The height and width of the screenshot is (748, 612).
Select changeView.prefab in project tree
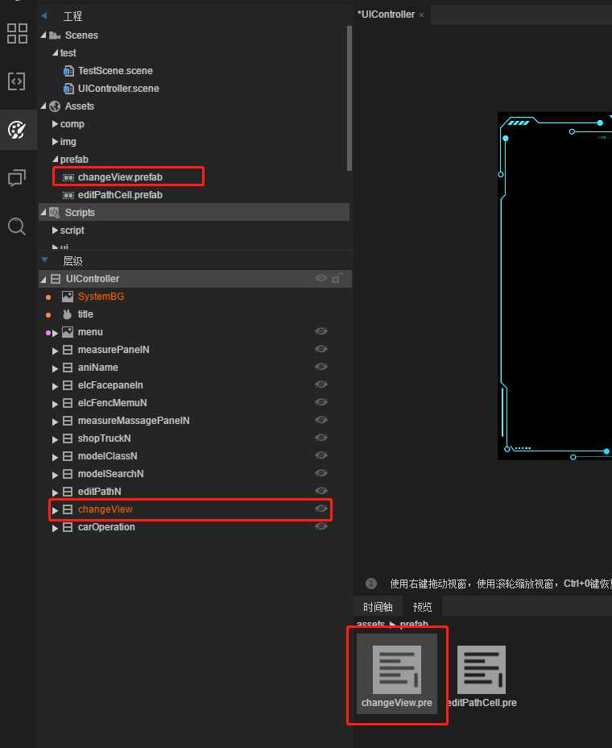click(x=120, y=177)
